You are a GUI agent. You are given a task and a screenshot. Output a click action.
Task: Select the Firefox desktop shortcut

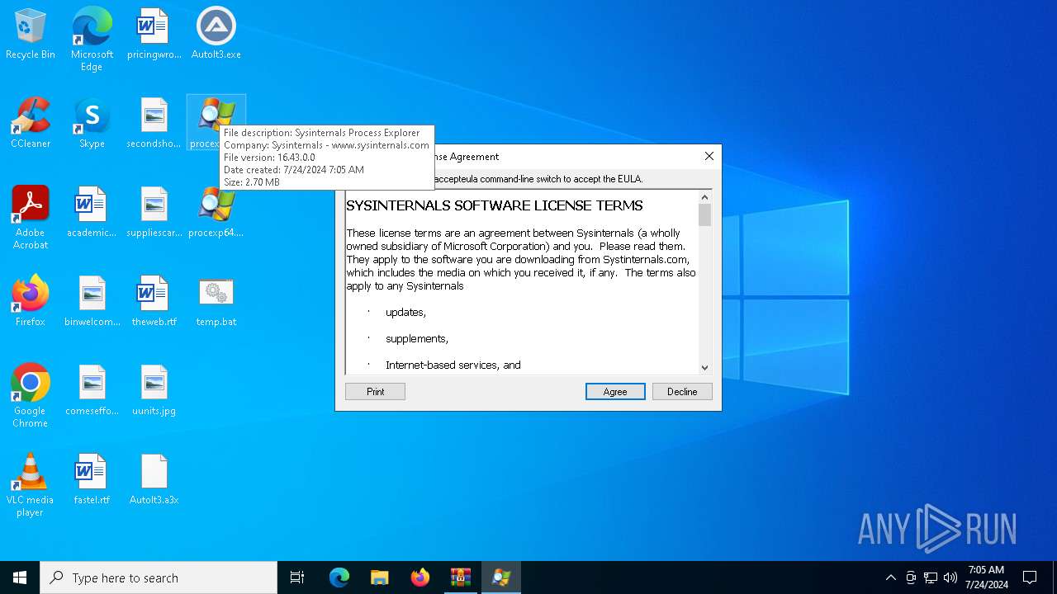point(31,301)
